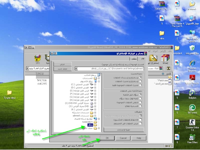Viewport: 200px width, 150px height.
Task: Click the OK button
Action: coord(107,138)
